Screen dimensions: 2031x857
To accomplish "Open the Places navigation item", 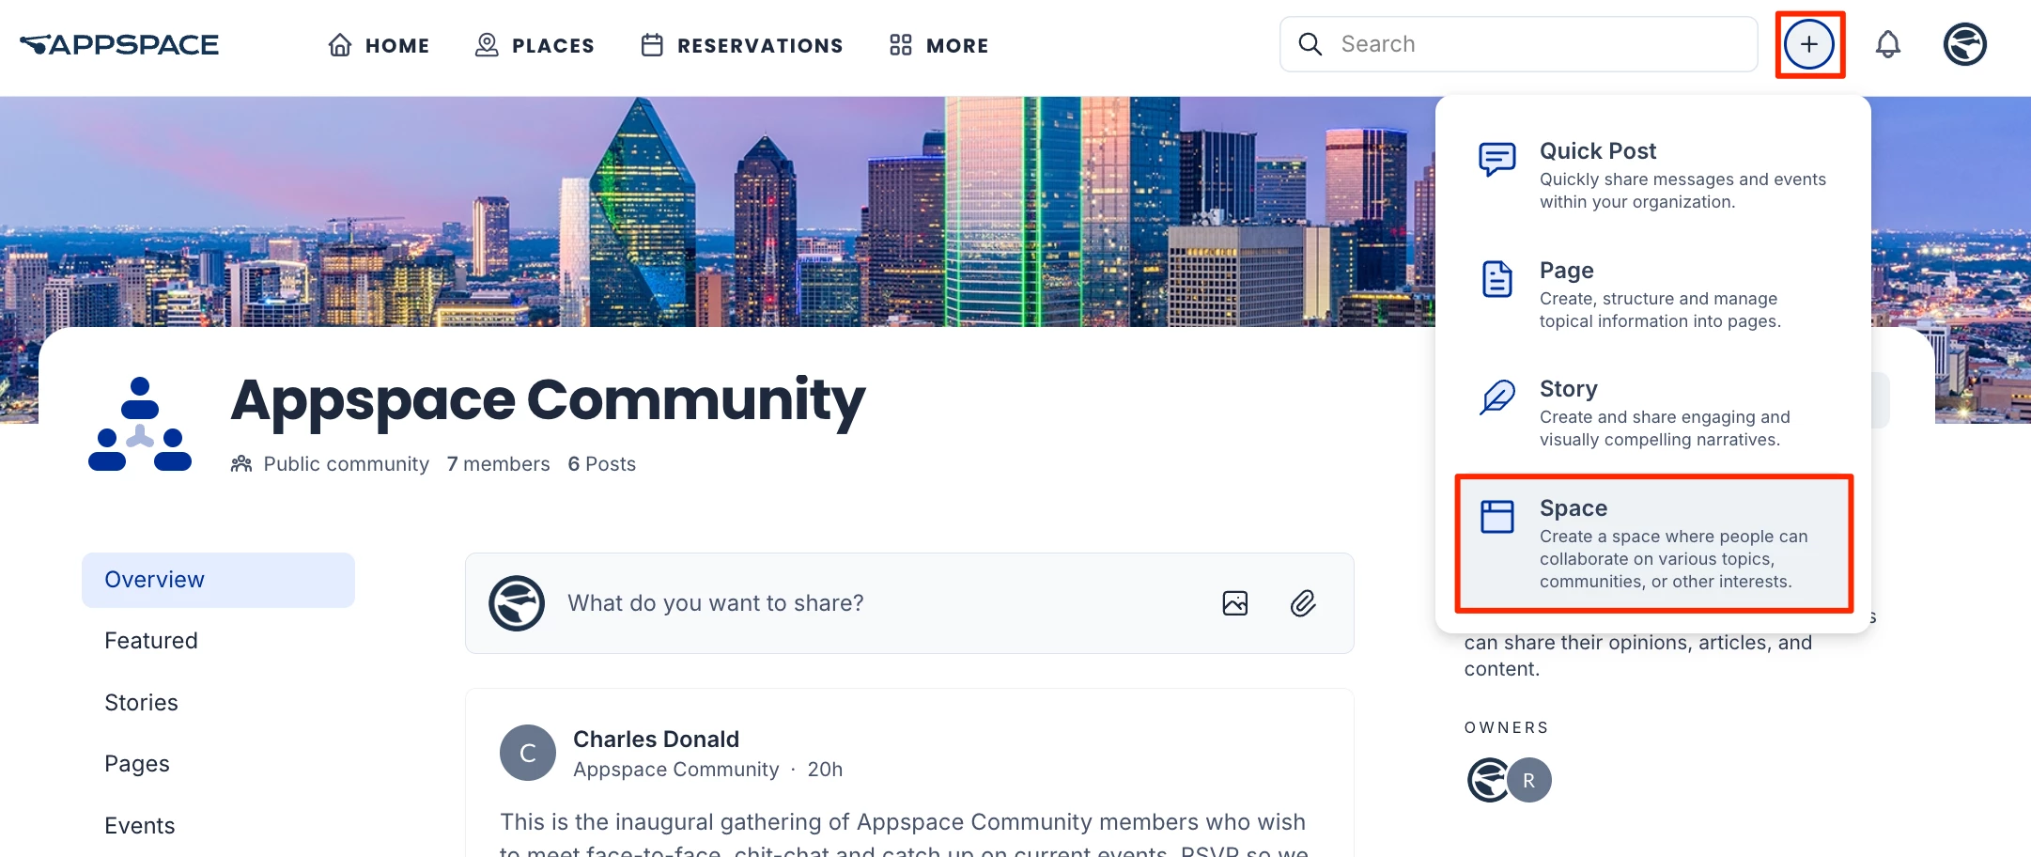I will pos(535,45).
